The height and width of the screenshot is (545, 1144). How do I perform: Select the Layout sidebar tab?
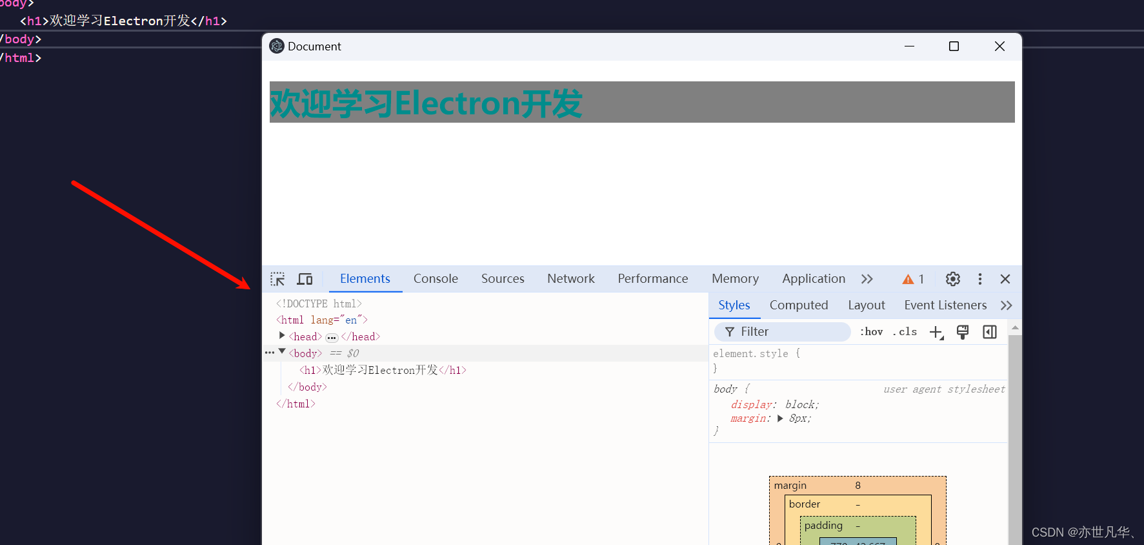point(867,305)
